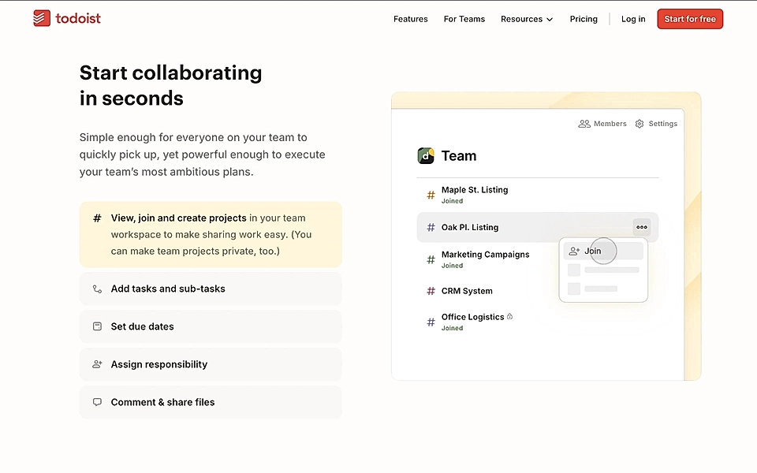Select the Marketing Campaigns project entry
The width and height of the screenshot is (757, 473).
point(485,259)
